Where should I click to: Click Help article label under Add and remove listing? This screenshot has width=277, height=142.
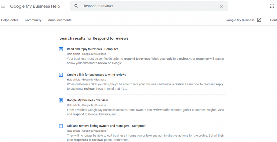[86, 131]
